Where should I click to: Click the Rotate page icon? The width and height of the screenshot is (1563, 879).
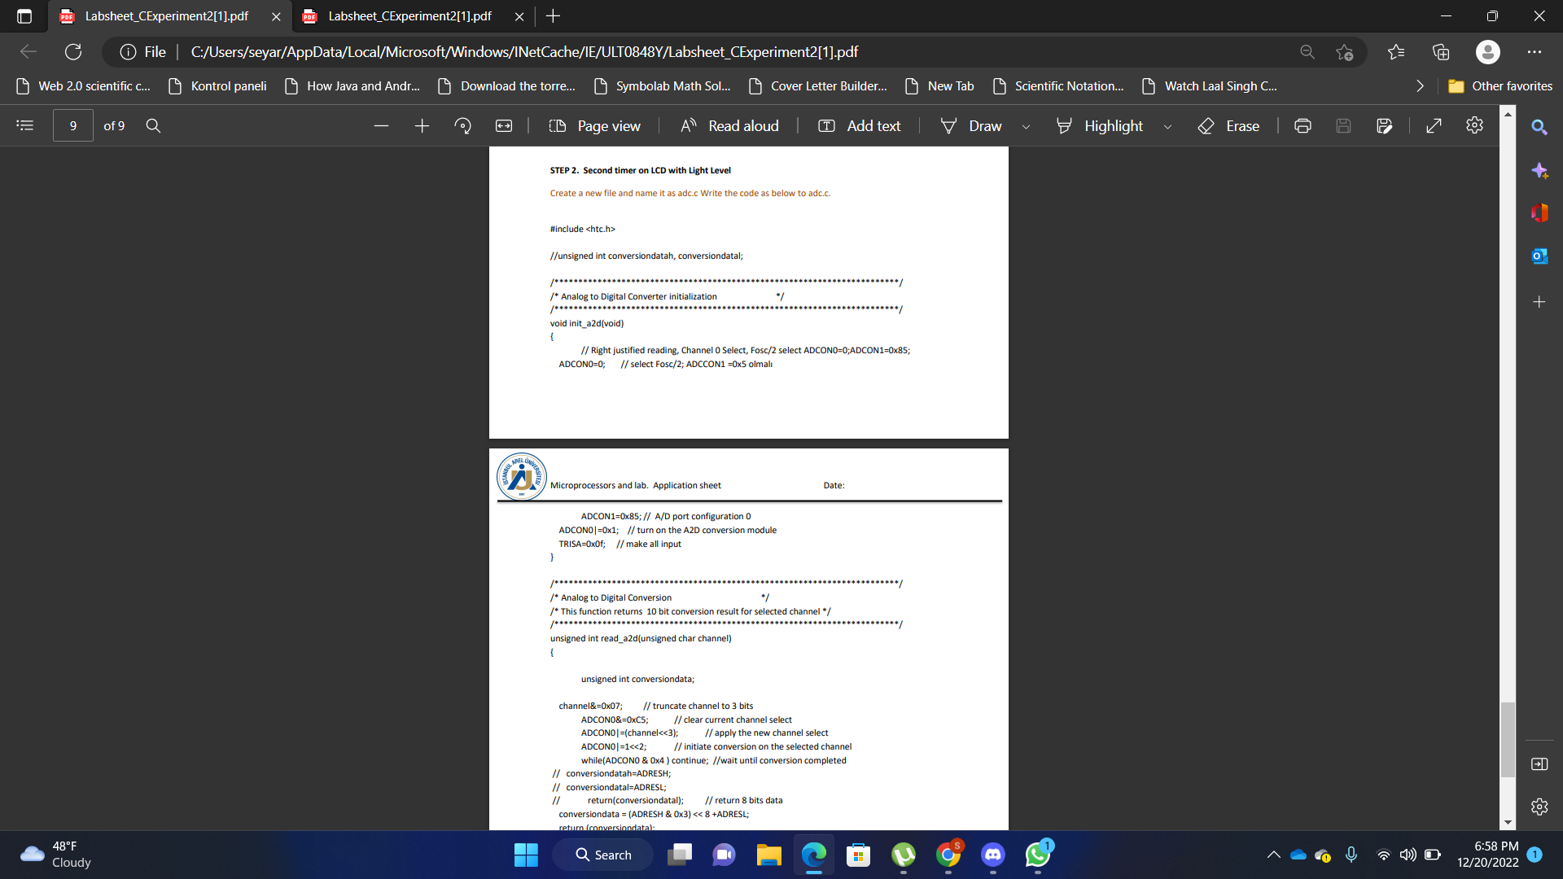click(x=462, y=125)
